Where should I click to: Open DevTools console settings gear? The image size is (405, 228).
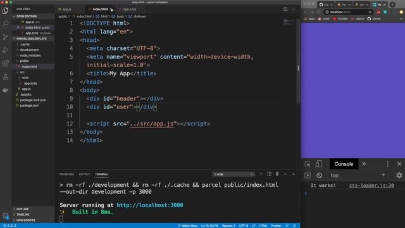pos(399,175)
